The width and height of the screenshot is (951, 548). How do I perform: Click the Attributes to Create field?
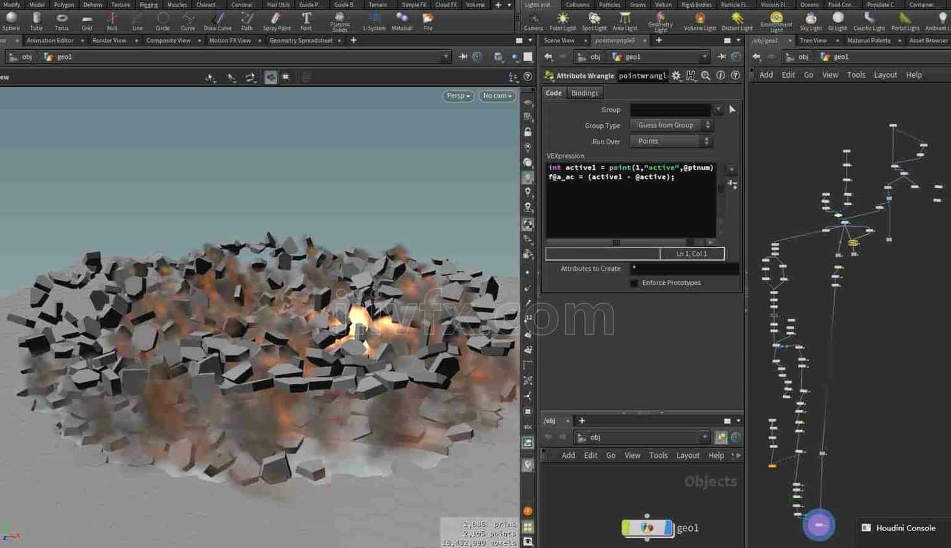pyautogui.click(x=685, y=268)
